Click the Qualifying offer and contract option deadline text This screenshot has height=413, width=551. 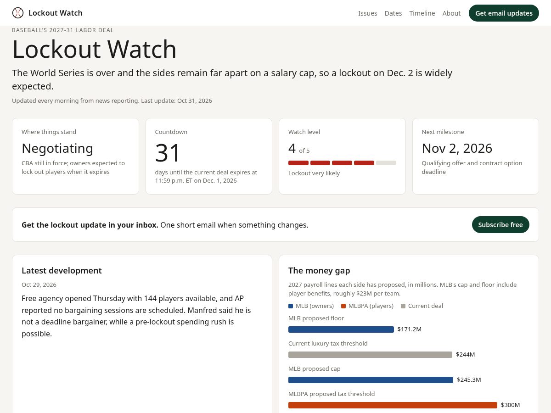472,167
